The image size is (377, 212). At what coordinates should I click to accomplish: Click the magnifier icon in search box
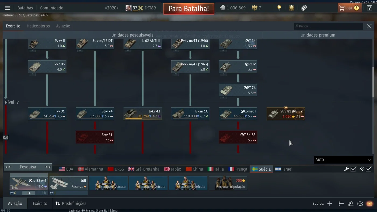pos(297,26)
